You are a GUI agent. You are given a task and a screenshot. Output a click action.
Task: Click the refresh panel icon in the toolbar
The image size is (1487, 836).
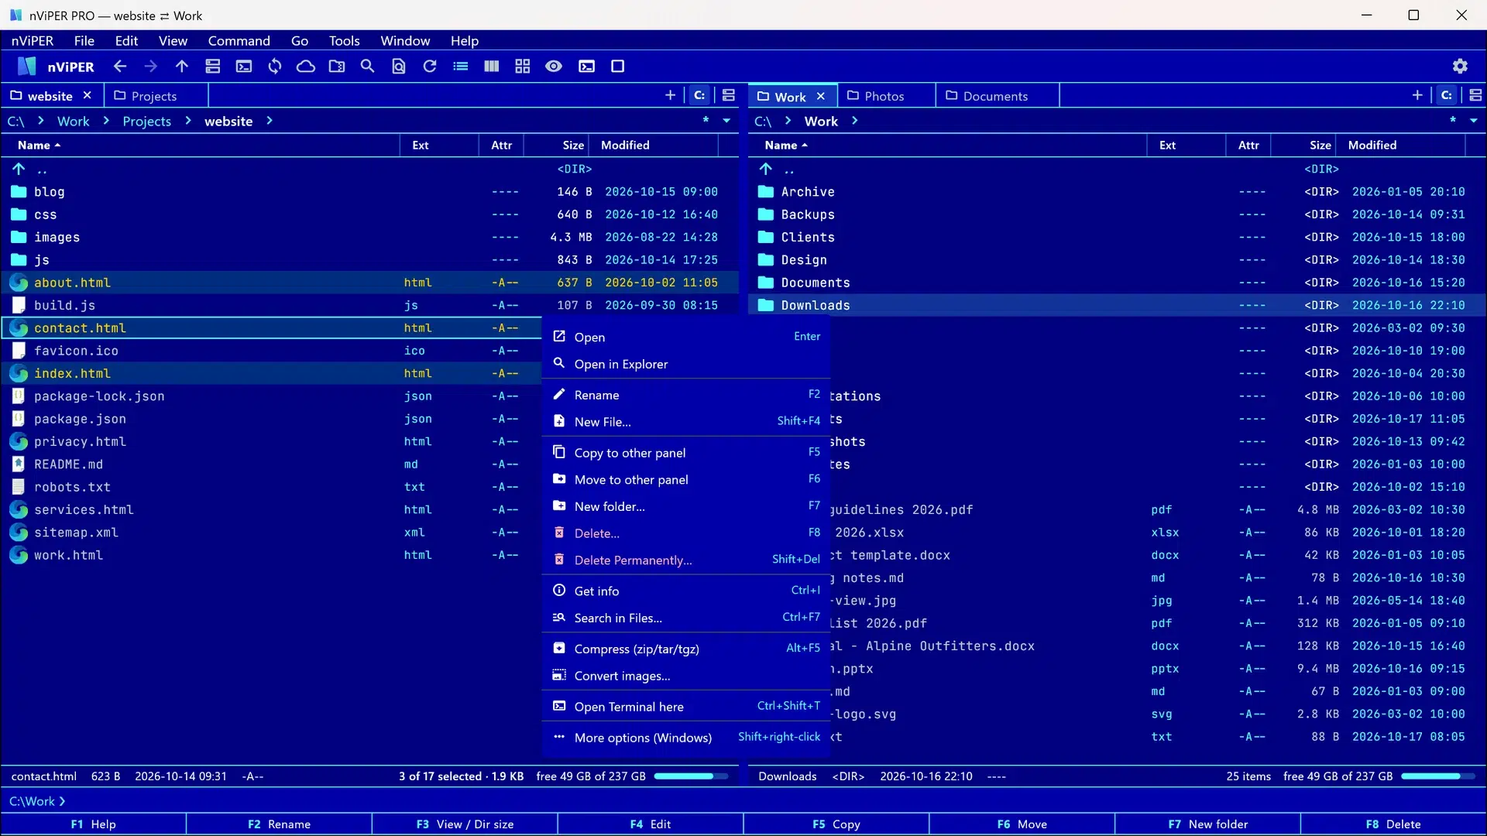pos(430,67)
